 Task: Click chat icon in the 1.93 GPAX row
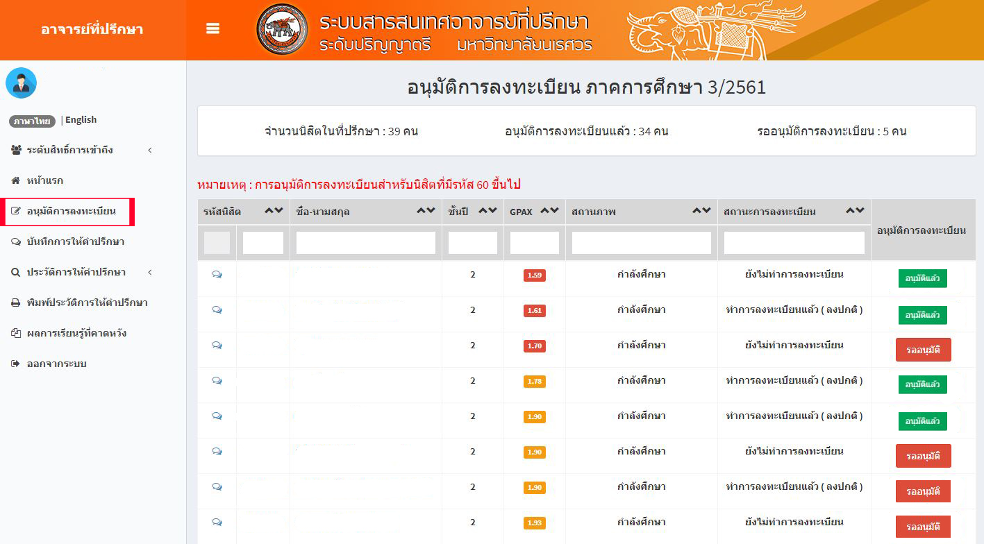click(x=217, y=522)
